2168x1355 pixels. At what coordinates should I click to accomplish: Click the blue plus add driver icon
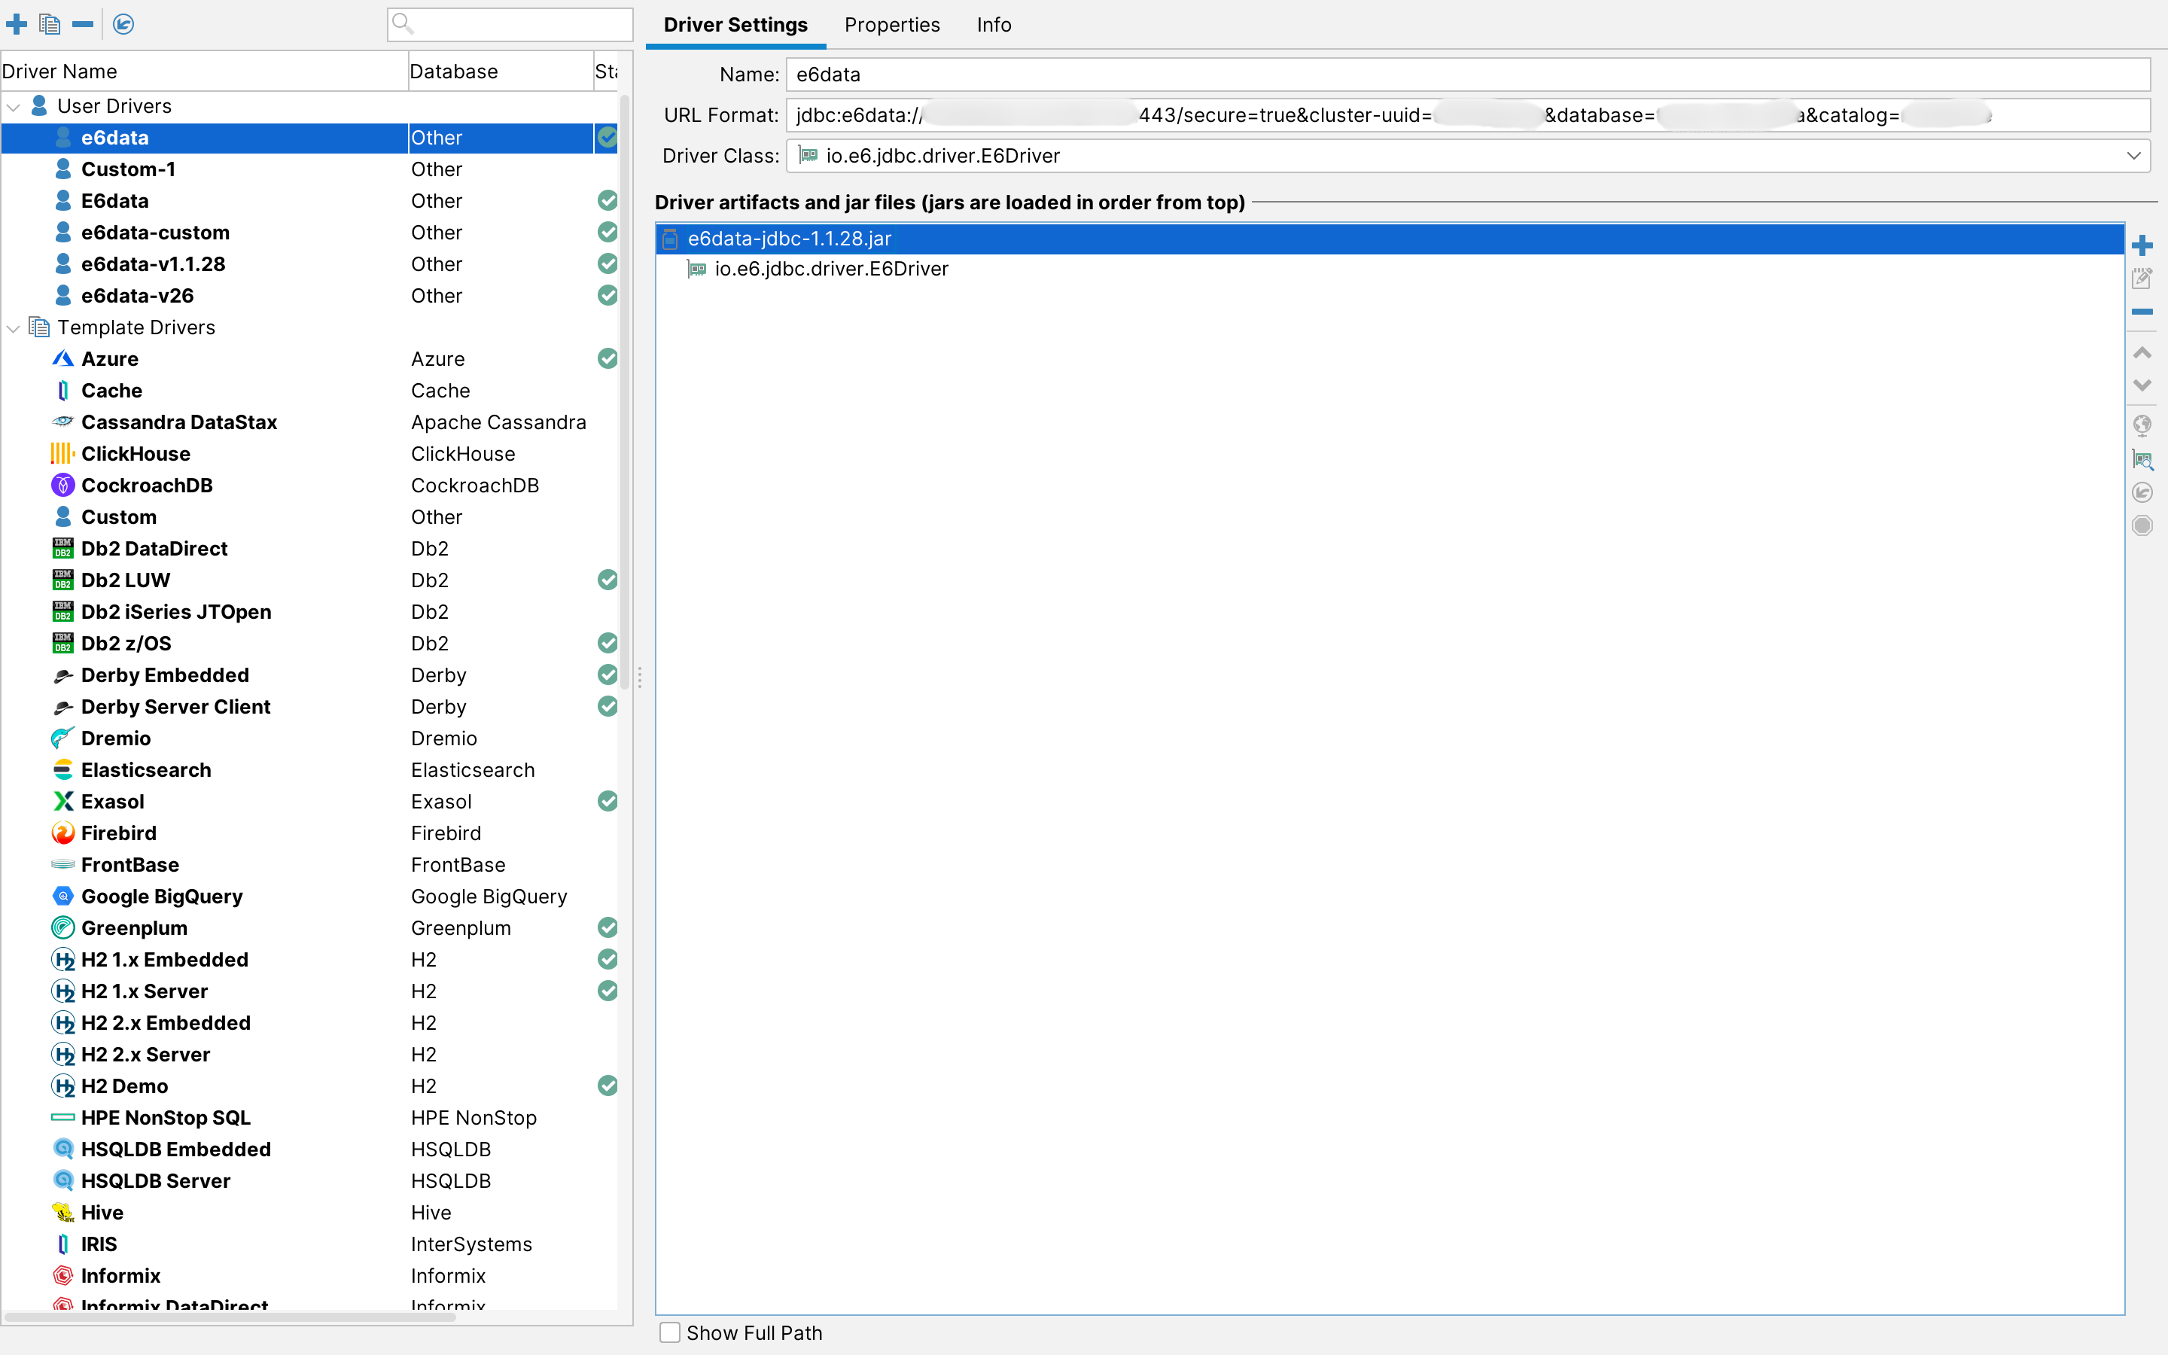[x=17, y=24]
